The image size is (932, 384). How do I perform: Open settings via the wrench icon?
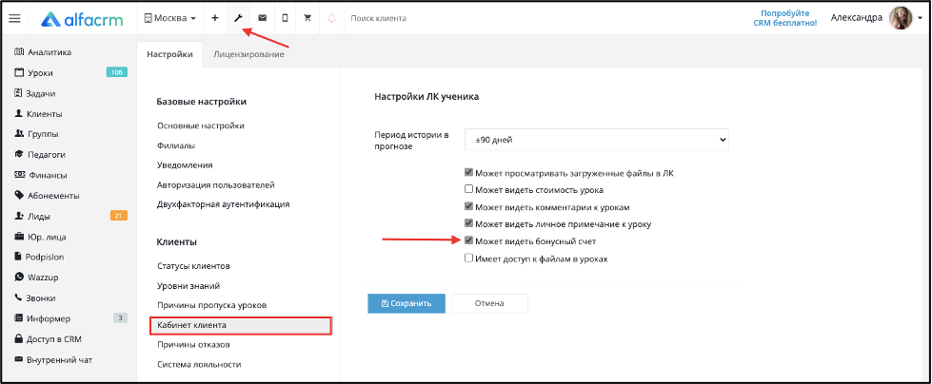point(238,18)
